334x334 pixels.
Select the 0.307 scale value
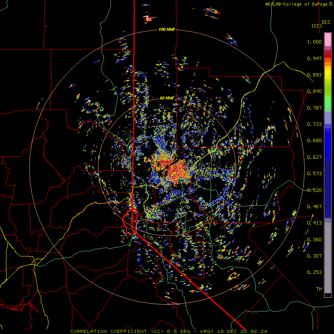314,256
